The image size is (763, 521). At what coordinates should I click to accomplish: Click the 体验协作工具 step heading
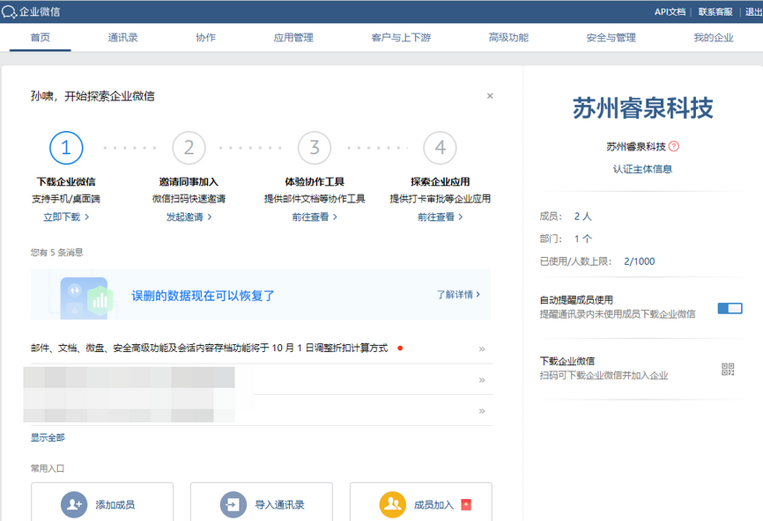(315, 182)
